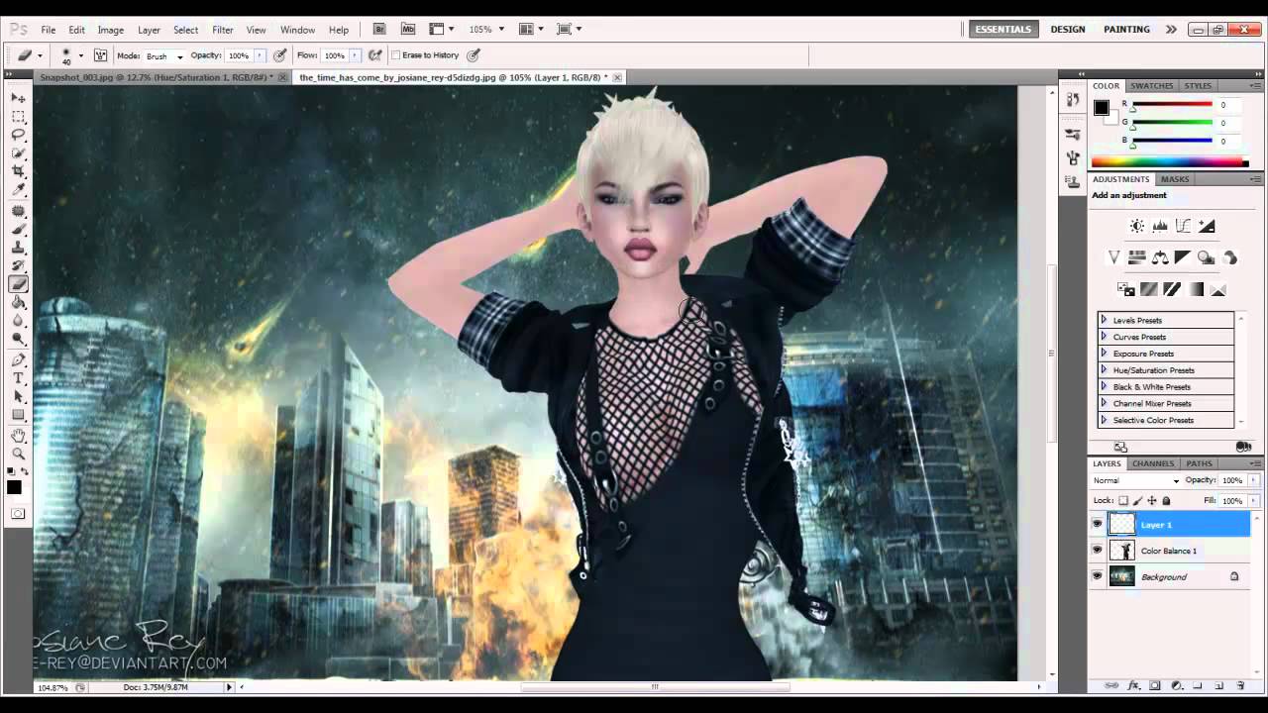Select the Rectangular Marquee tool
This screenshot has height=713, width=1268.
click(18, 116)
